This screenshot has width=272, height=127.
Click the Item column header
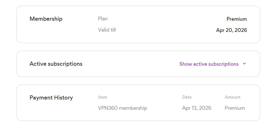click(x=102, y=97)
